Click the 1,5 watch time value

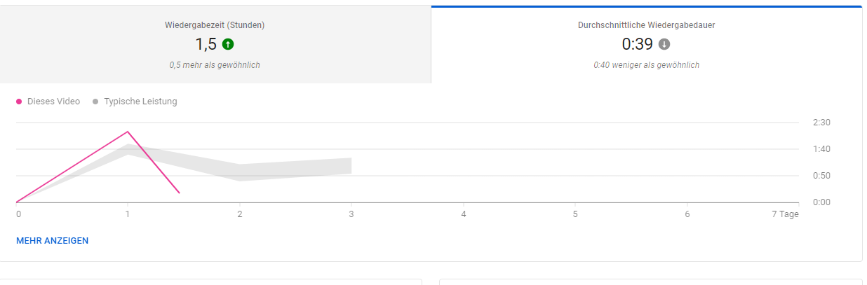(x=206, y=45)
